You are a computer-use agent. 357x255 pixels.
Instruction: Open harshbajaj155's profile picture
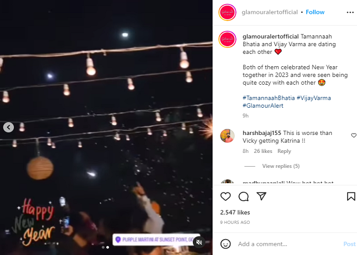pos(227,136)
